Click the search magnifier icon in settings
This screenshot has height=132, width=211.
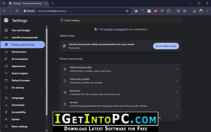coord(62,20)
